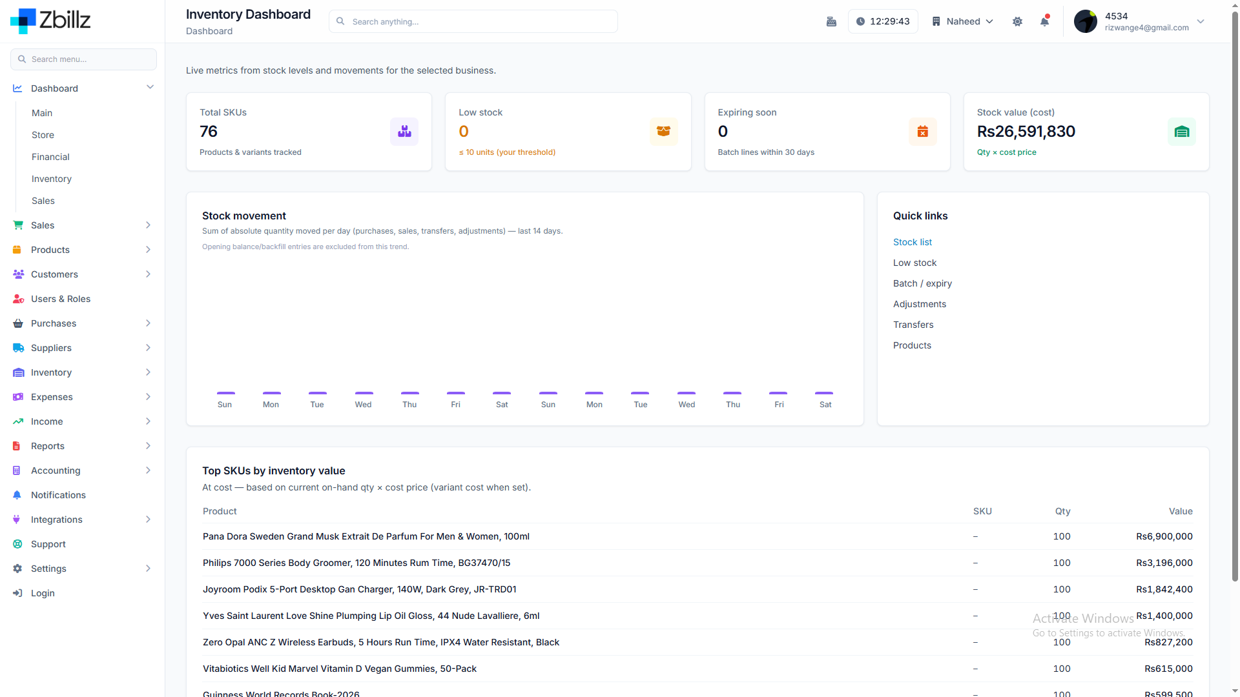Screen dimensions: 1240x697
Task: Open Sales dashboard submenu item
Action: tap(43, 201)
